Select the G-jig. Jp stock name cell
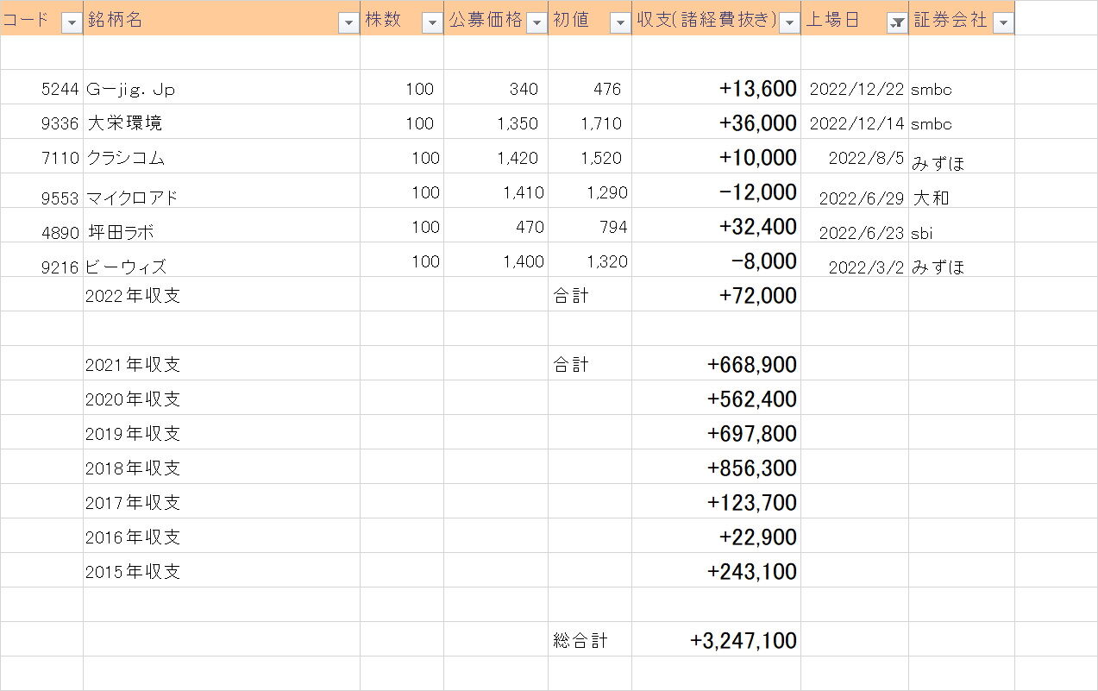This screenshot has width=1098, height=691. [x=222, y=87]
